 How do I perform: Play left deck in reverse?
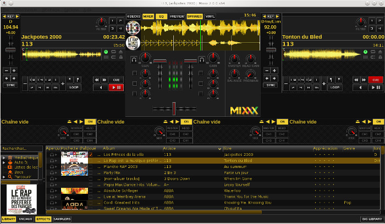coord(101,87)
